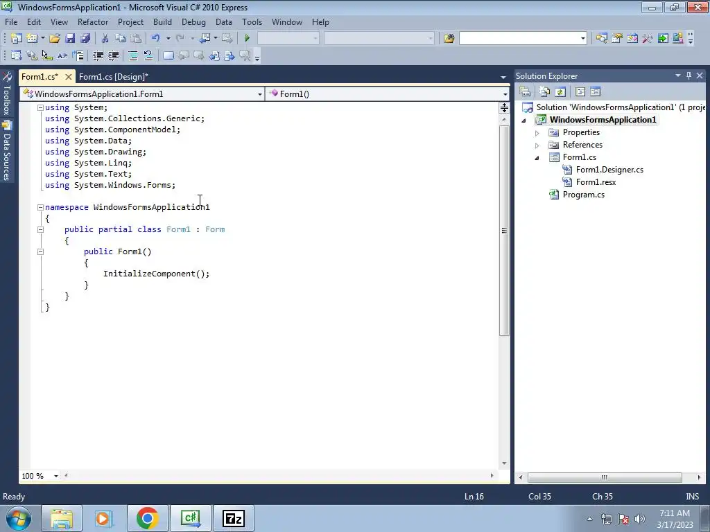
Task: Switch to the Form1.cs [Design]* tab
Action: click(114, 77)
